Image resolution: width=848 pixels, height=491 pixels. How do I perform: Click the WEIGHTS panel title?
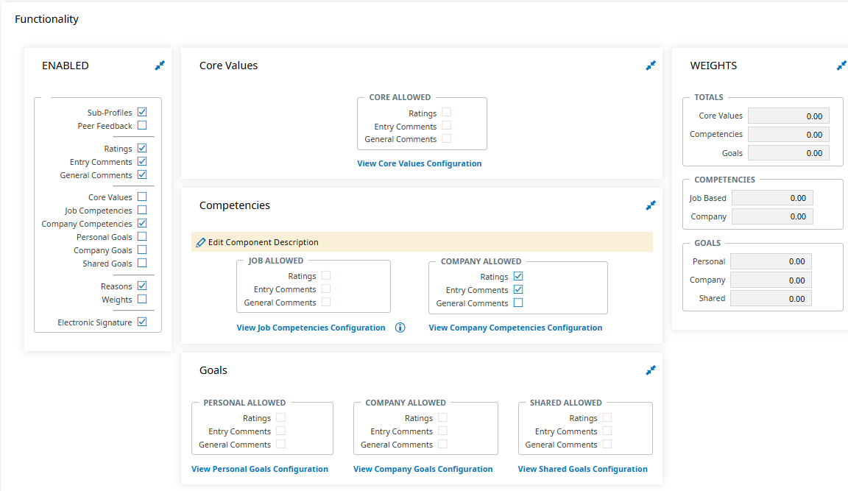713,66
